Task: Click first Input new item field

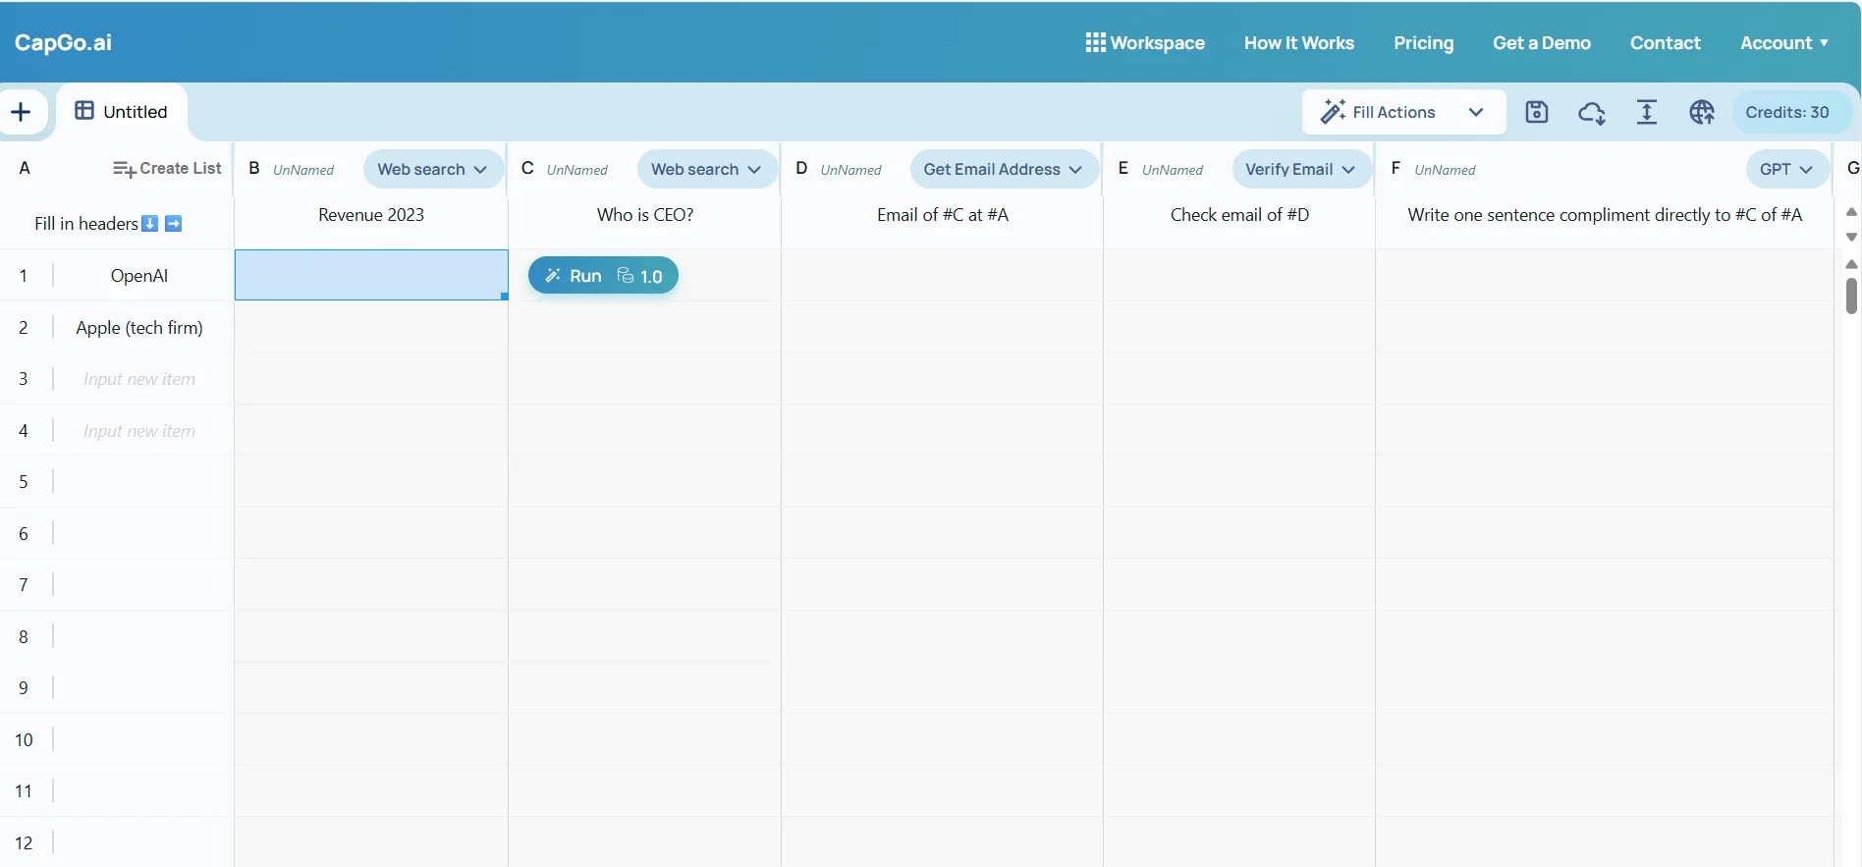Action: 139,379
